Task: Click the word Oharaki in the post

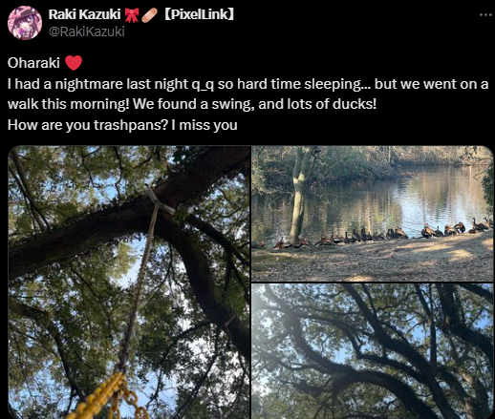Action: click(x=33, y=63)
